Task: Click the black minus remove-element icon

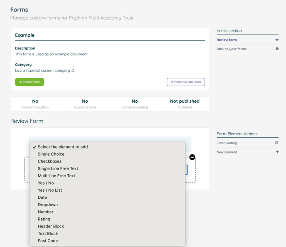Action: point(192,157)
